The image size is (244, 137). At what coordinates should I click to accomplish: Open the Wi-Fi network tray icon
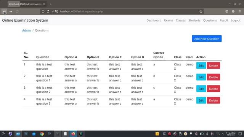pos(218,134)
